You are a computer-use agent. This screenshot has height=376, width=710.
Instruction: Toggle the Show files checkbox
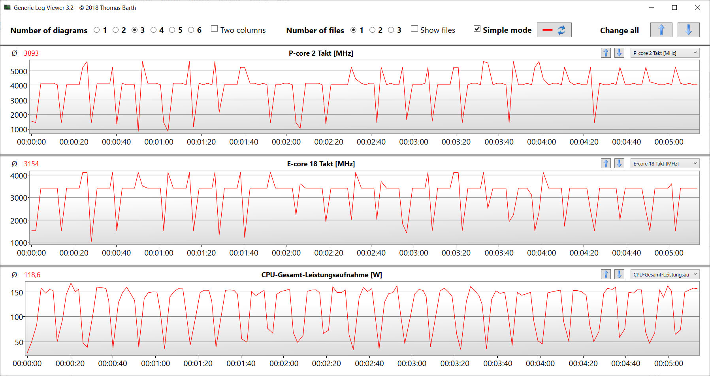[x=414, y=29]
